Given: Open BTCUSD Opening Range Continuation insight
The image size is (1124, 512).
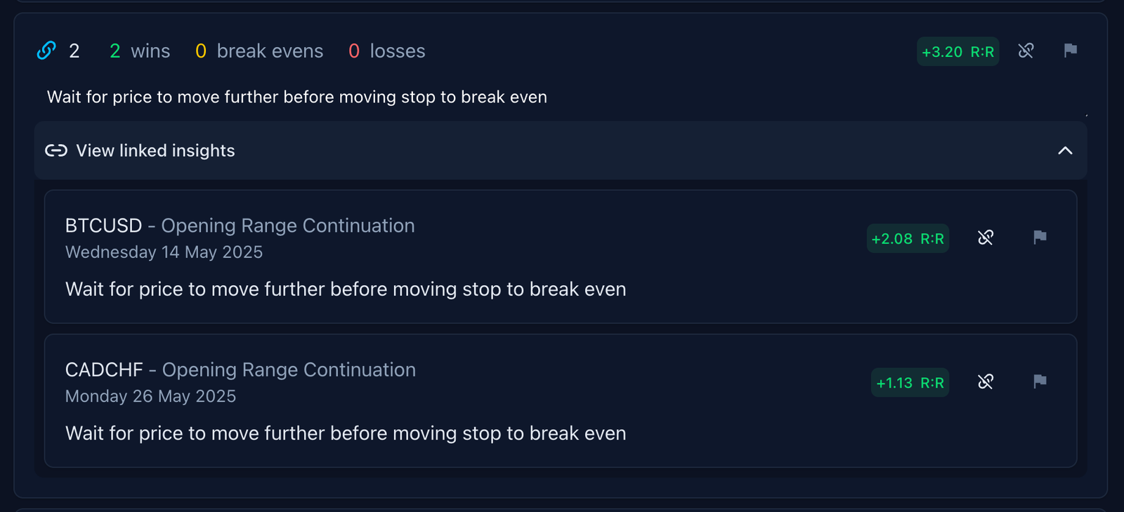Looking at the screenshot, I should [240, 226].
